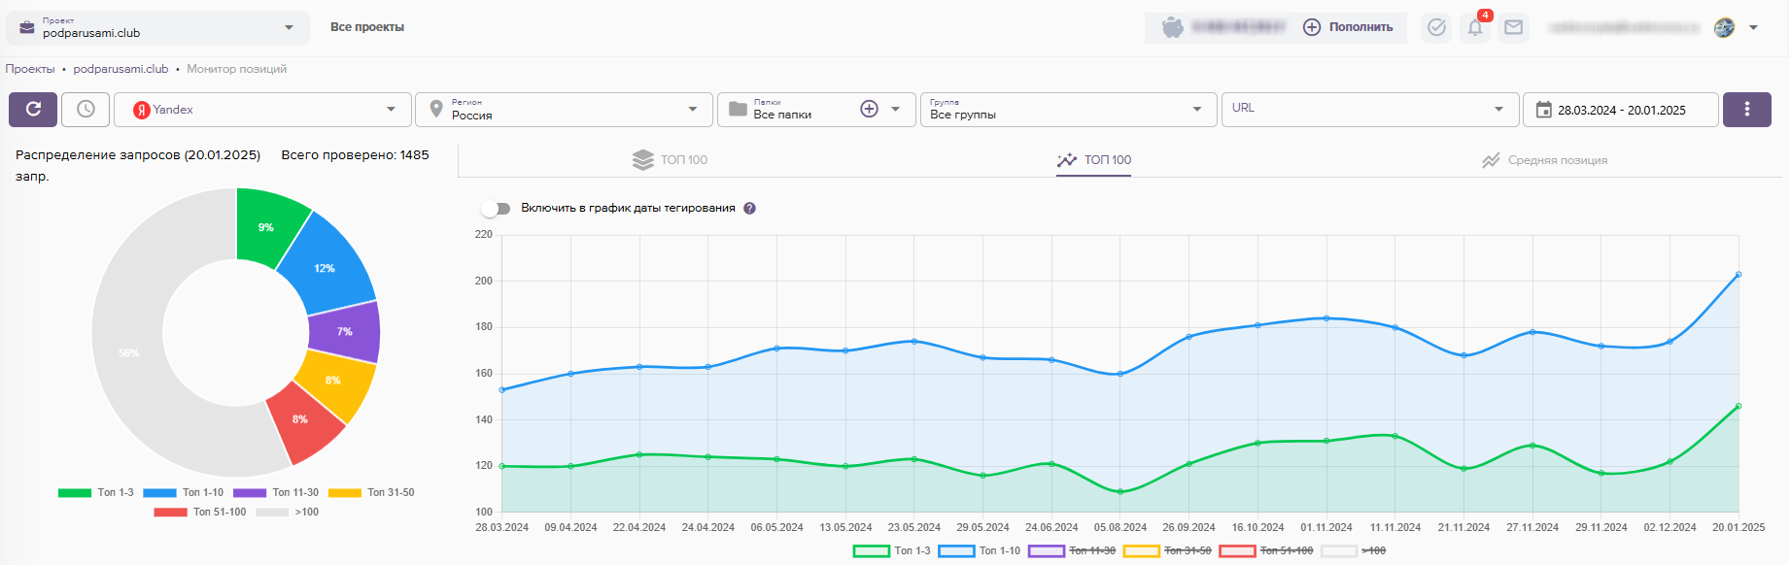Open the notifications bell icon
Image resolution: width=1791 pixels, height=565 pixels.
pyautogui.click(x=1475, y=28)
